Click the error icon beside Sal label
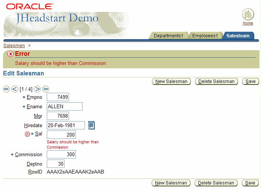261x189 pixels. point(27,134)
